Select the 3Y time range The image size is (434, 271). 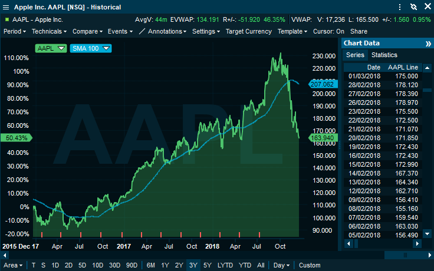pyautogui.click(x=193, y=265)
